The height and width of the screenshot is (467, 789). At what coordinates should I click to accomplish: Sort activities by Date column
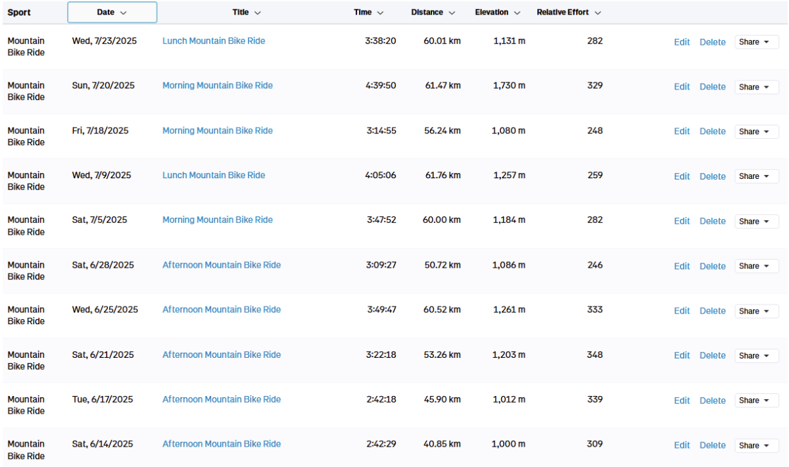(112, 12)
